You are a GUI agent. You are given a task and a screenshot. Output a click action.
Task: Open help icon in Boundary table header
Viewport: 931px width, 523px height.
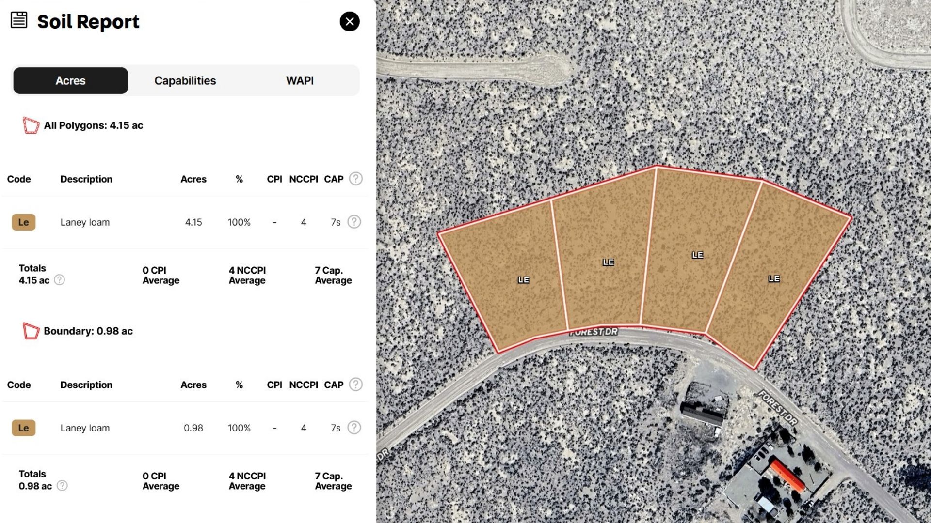pyautogui.click(x=356, y=385)
